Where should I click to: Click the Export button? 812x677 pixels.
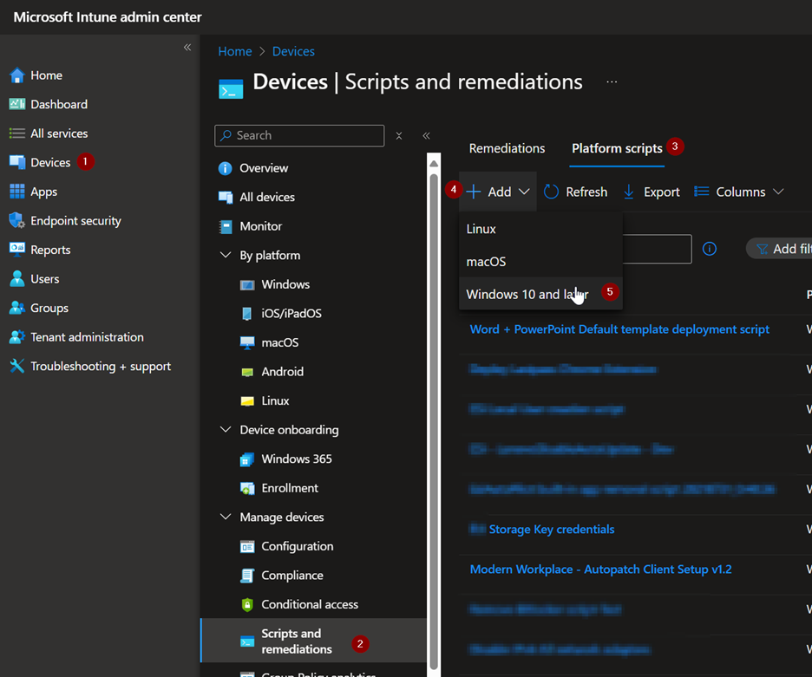pos(651,192)
